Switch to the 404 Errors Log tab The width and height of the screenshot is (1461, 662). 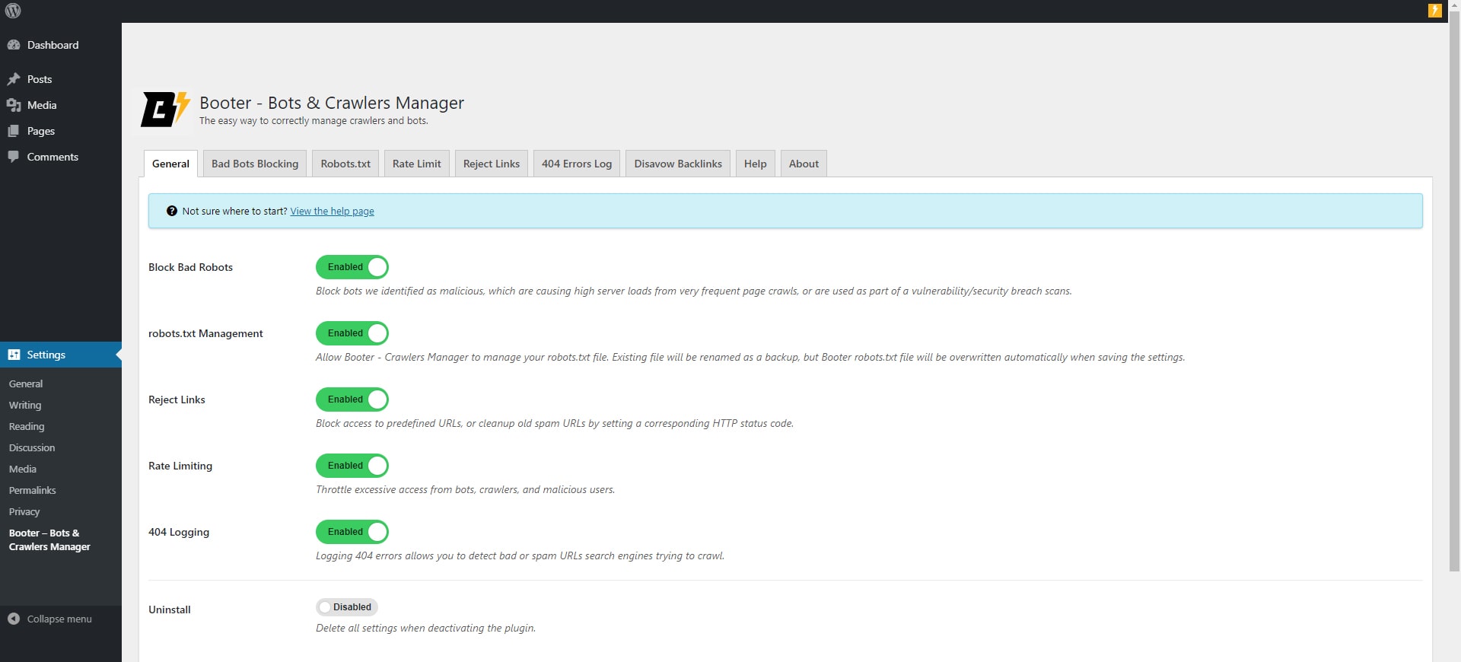point(577,164)
